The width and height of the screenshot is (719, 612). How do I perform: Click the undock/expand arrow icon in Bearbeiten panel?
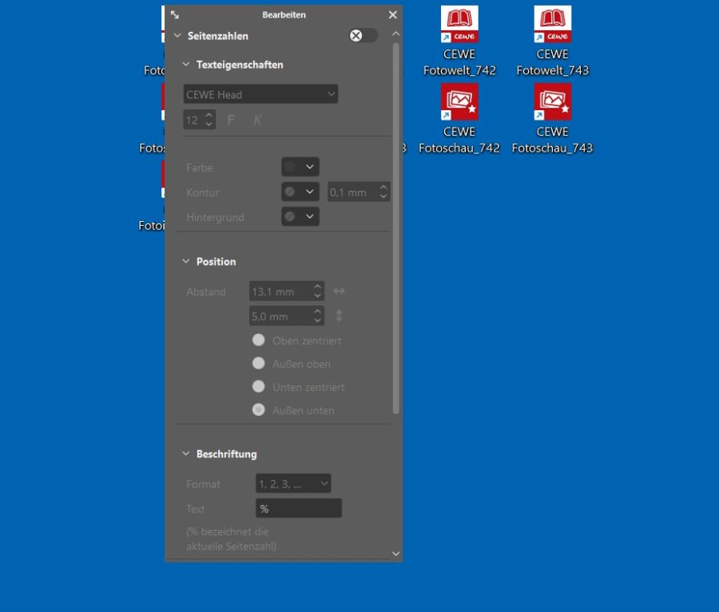[175, 14]
